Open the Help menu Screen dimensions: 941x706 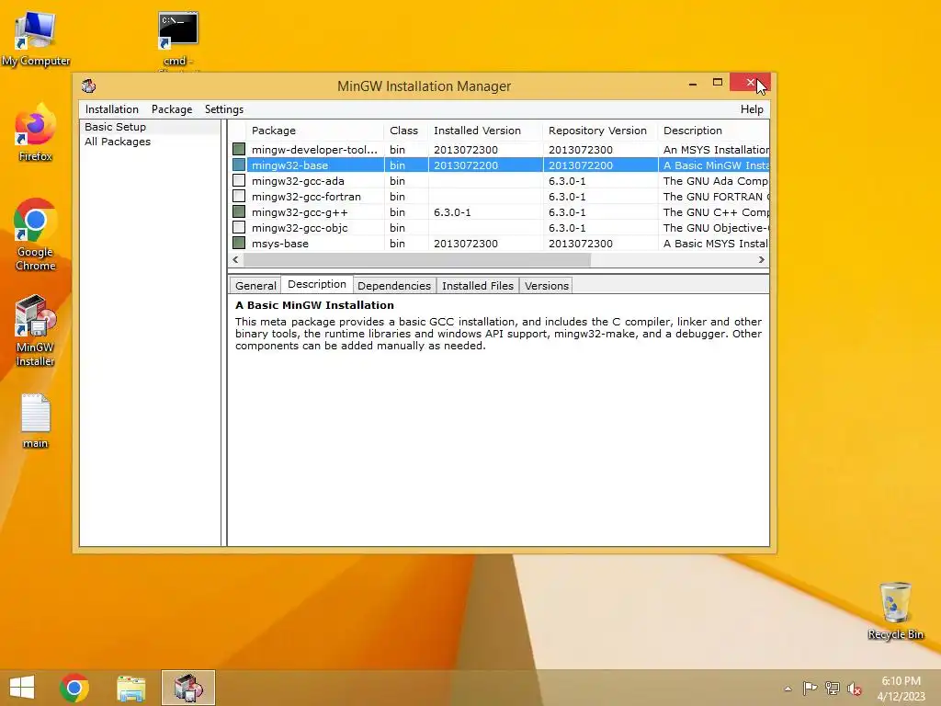coord(752,109)
